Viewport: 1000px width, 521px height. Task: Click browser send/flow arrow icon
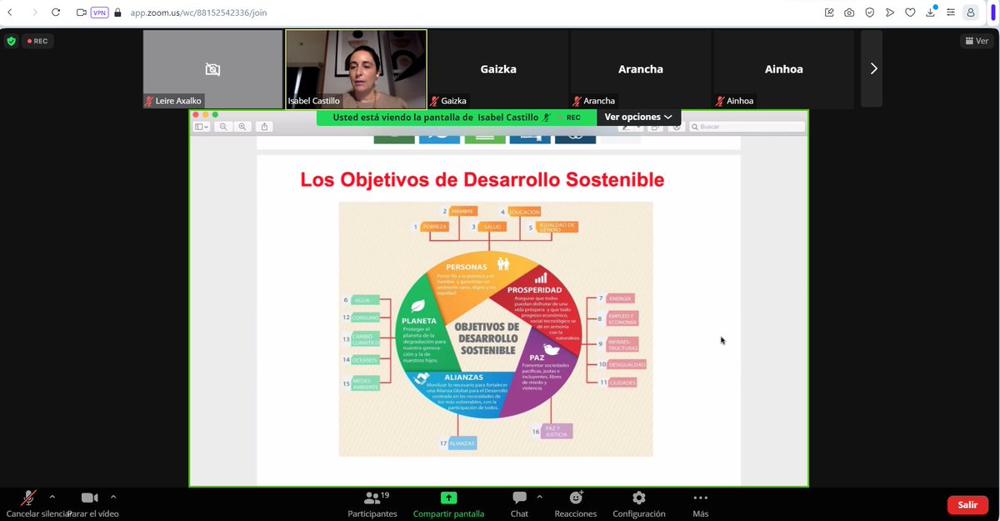point(890,13)
